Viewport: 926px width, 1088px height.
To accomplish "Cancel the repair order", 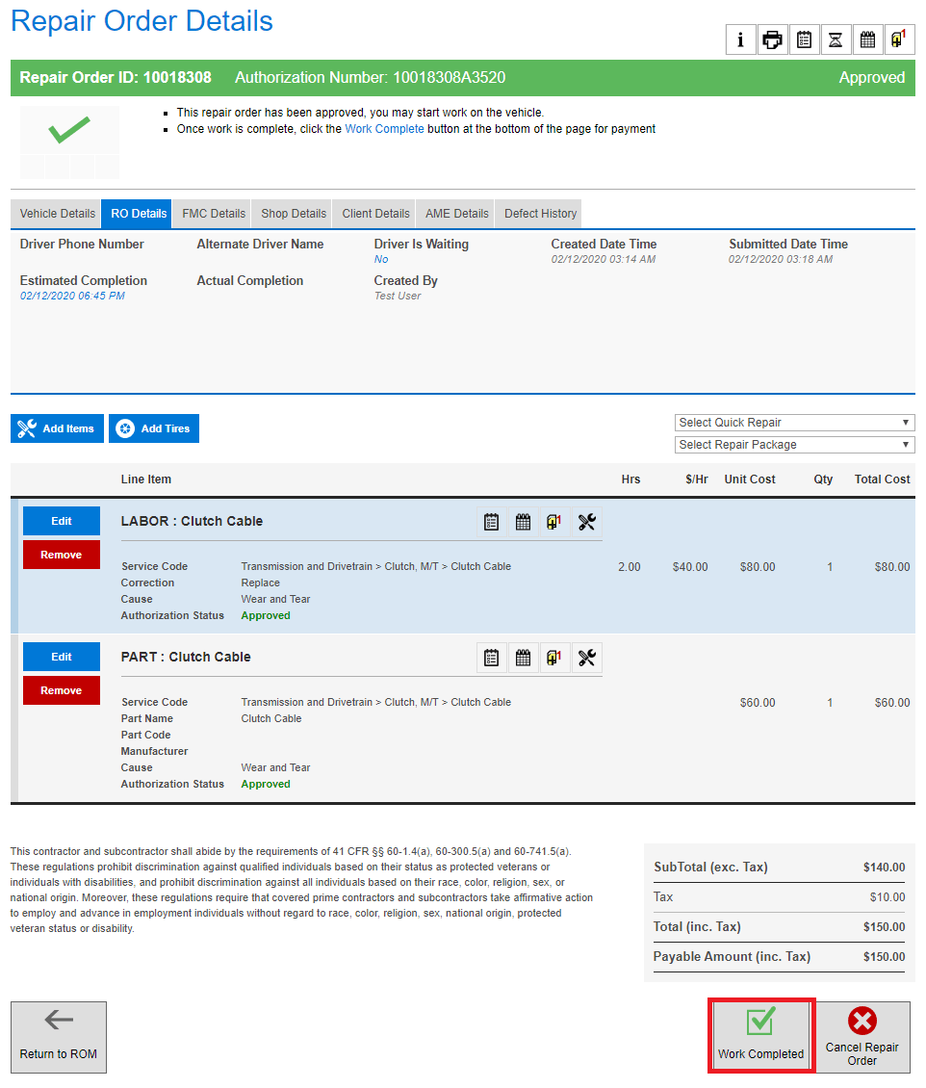I will tap(862, 1037).
